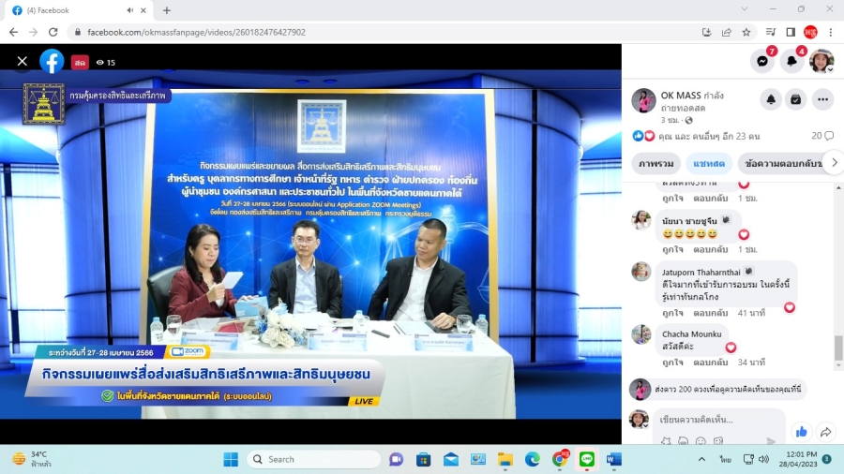This screenshot has height=474, width=844.
Task: Open account profile picture menu
Action: coord(821,61)
